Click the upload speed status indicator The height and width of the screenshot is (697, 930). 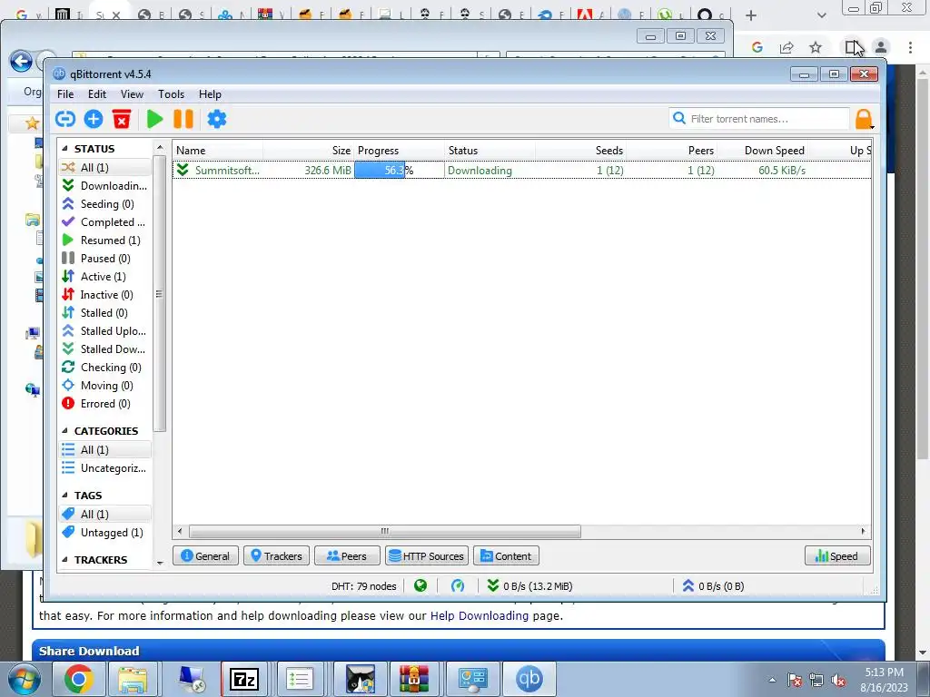tap(713, 586)
